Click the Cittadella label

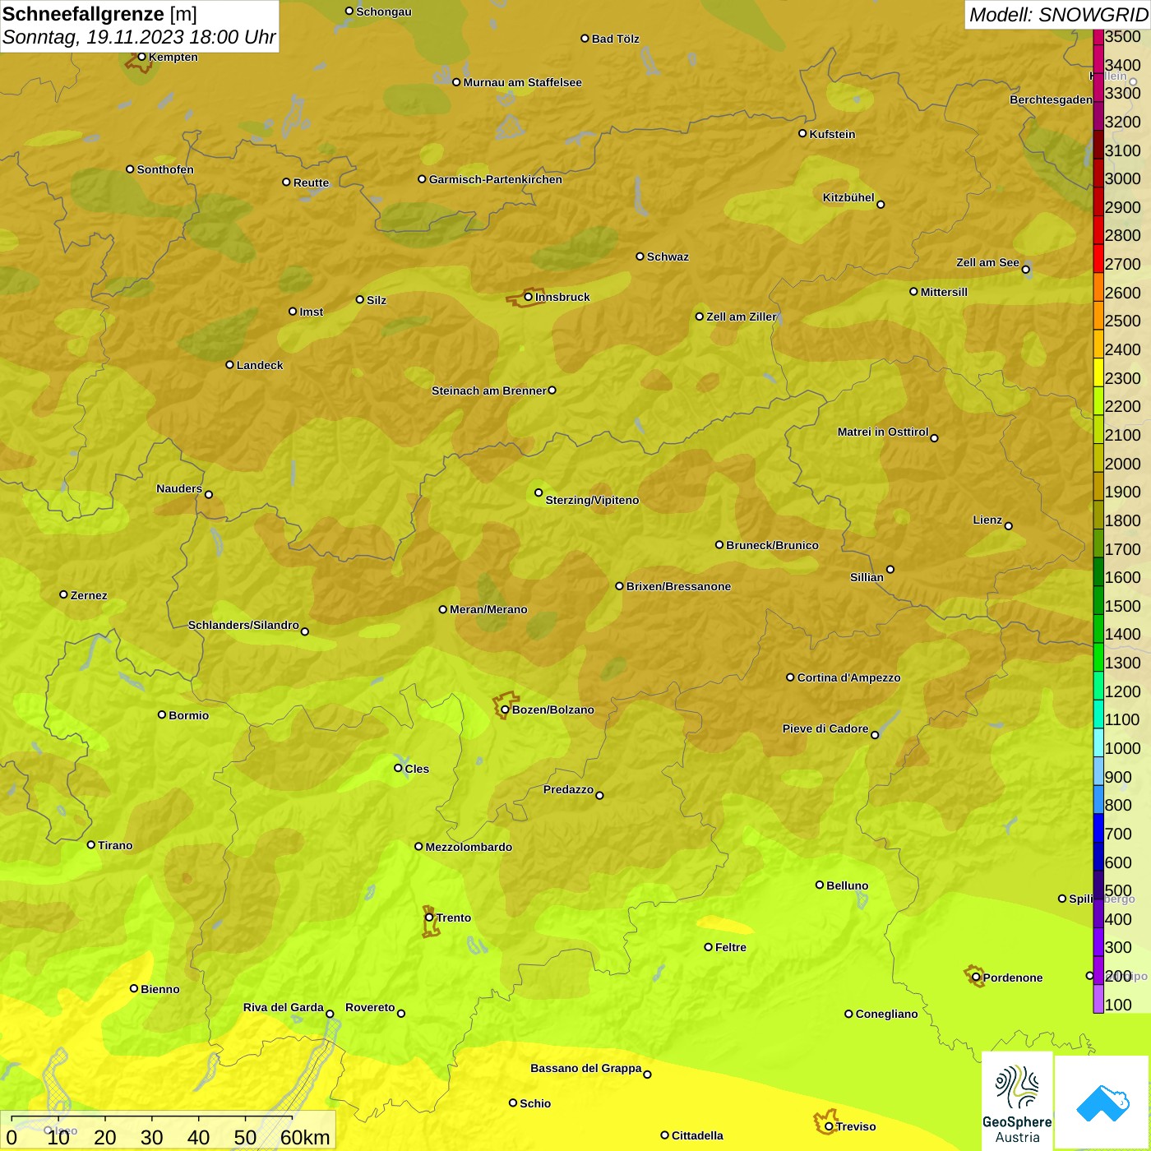(698, 1135)
